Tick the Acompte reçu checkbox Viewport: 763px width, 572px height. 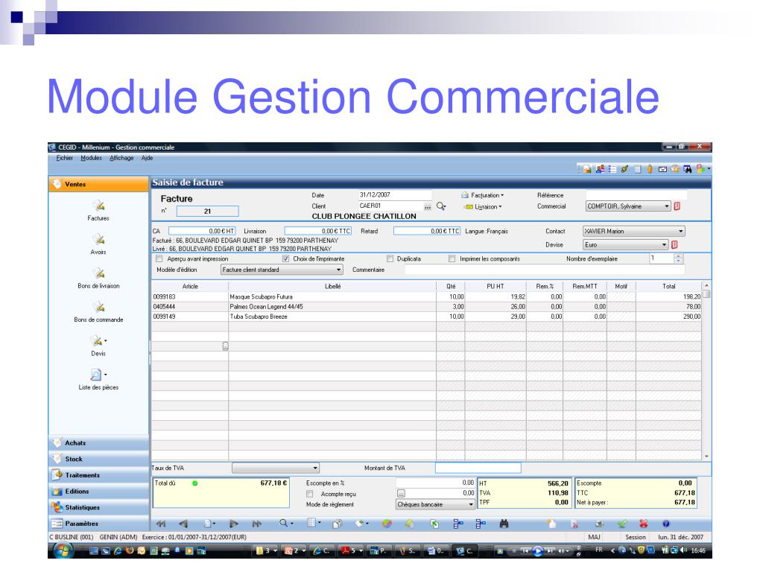click(x=309, y=494)
